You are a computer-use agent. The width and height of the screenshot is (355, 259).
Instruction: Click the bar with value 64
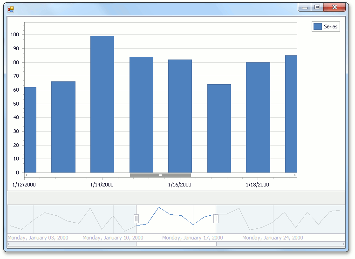pos(219,128)
